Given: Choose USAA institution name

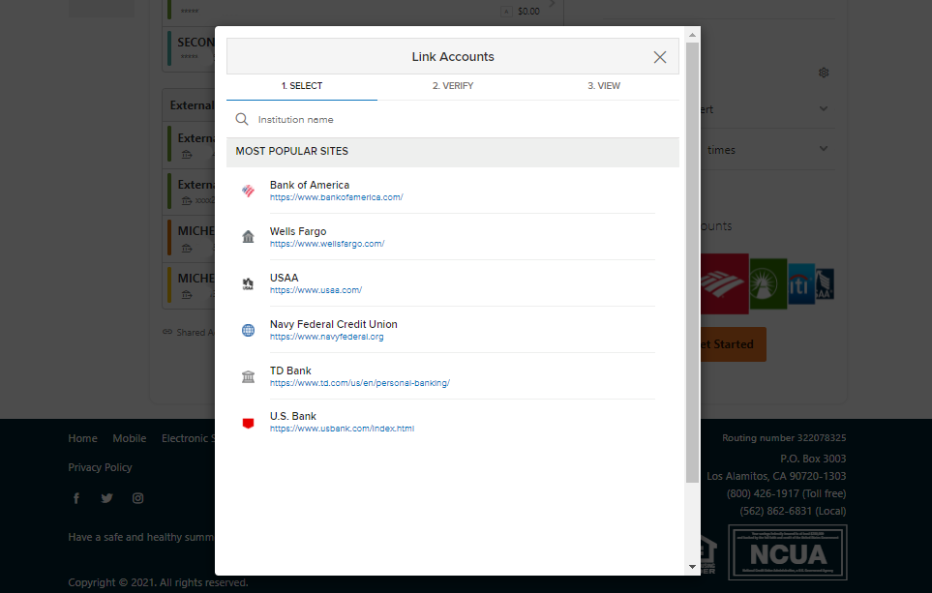Looking at the screenshot, I should (285, 278).
